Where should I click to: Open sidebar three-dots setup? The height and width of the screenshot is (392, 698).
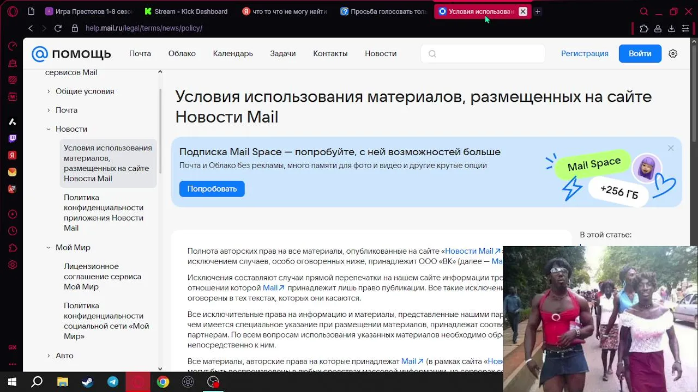click(13, 364)
